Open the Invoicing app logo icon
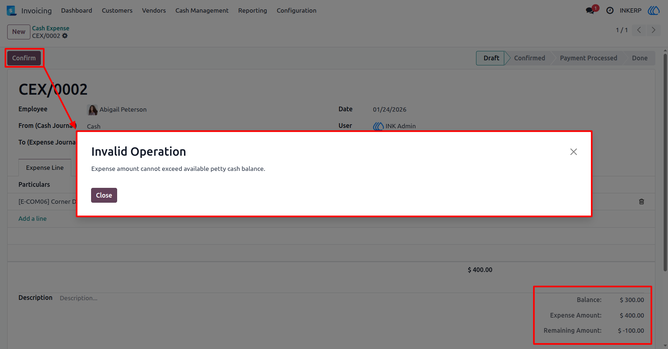The width and height of the screenshot is (668, 349). pyautogui.click(x=12, y=10)
